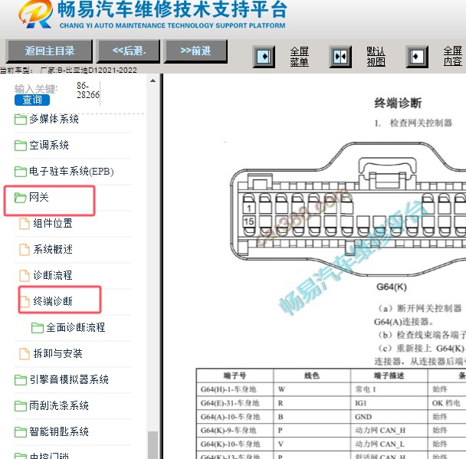Click the 终端诊断 page heading
Image resolution: width=466 pixels, height=459 pixels.
point(398,103)
